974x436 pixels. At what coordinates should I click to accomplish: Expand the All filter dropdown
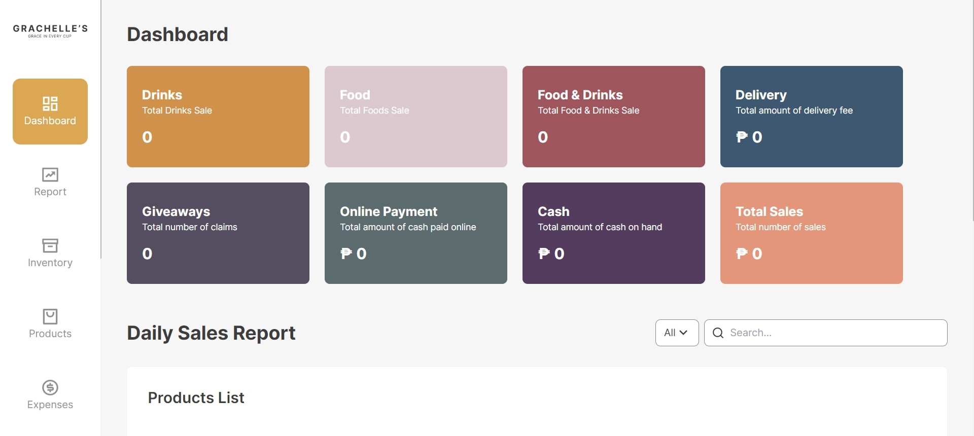point(677,333)
